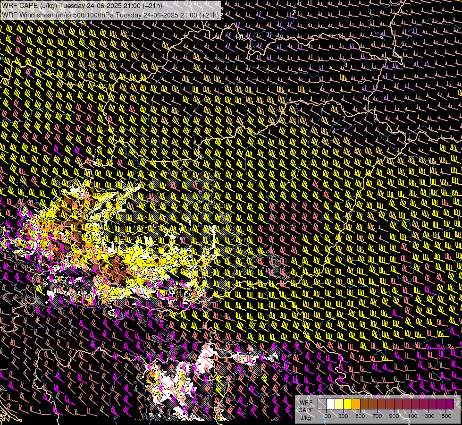Screen dimensions: 462x425
Task: Select the white 100-200 legend swatch
Action: [x=331, y=404]
